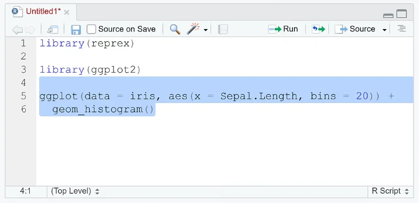
Task: Change file type via R Script selector
Action: (x=390, y=191)
